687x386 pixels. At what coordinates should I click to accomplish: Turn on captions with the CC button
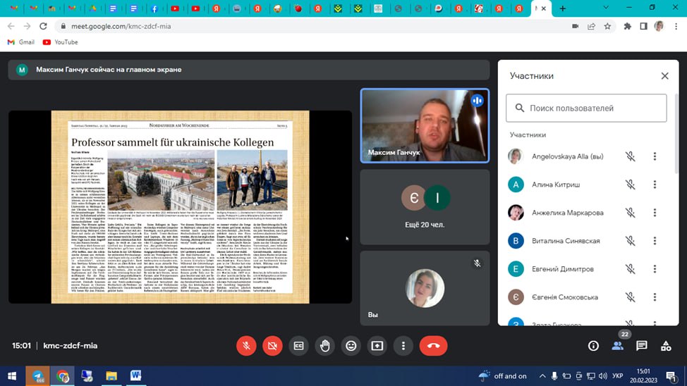click(x=298, y=346)
